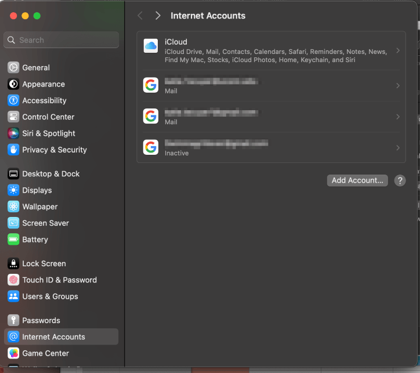Click the Screen Saver icon
Screen dimensions: 420x373
click(x=13, y=223)
